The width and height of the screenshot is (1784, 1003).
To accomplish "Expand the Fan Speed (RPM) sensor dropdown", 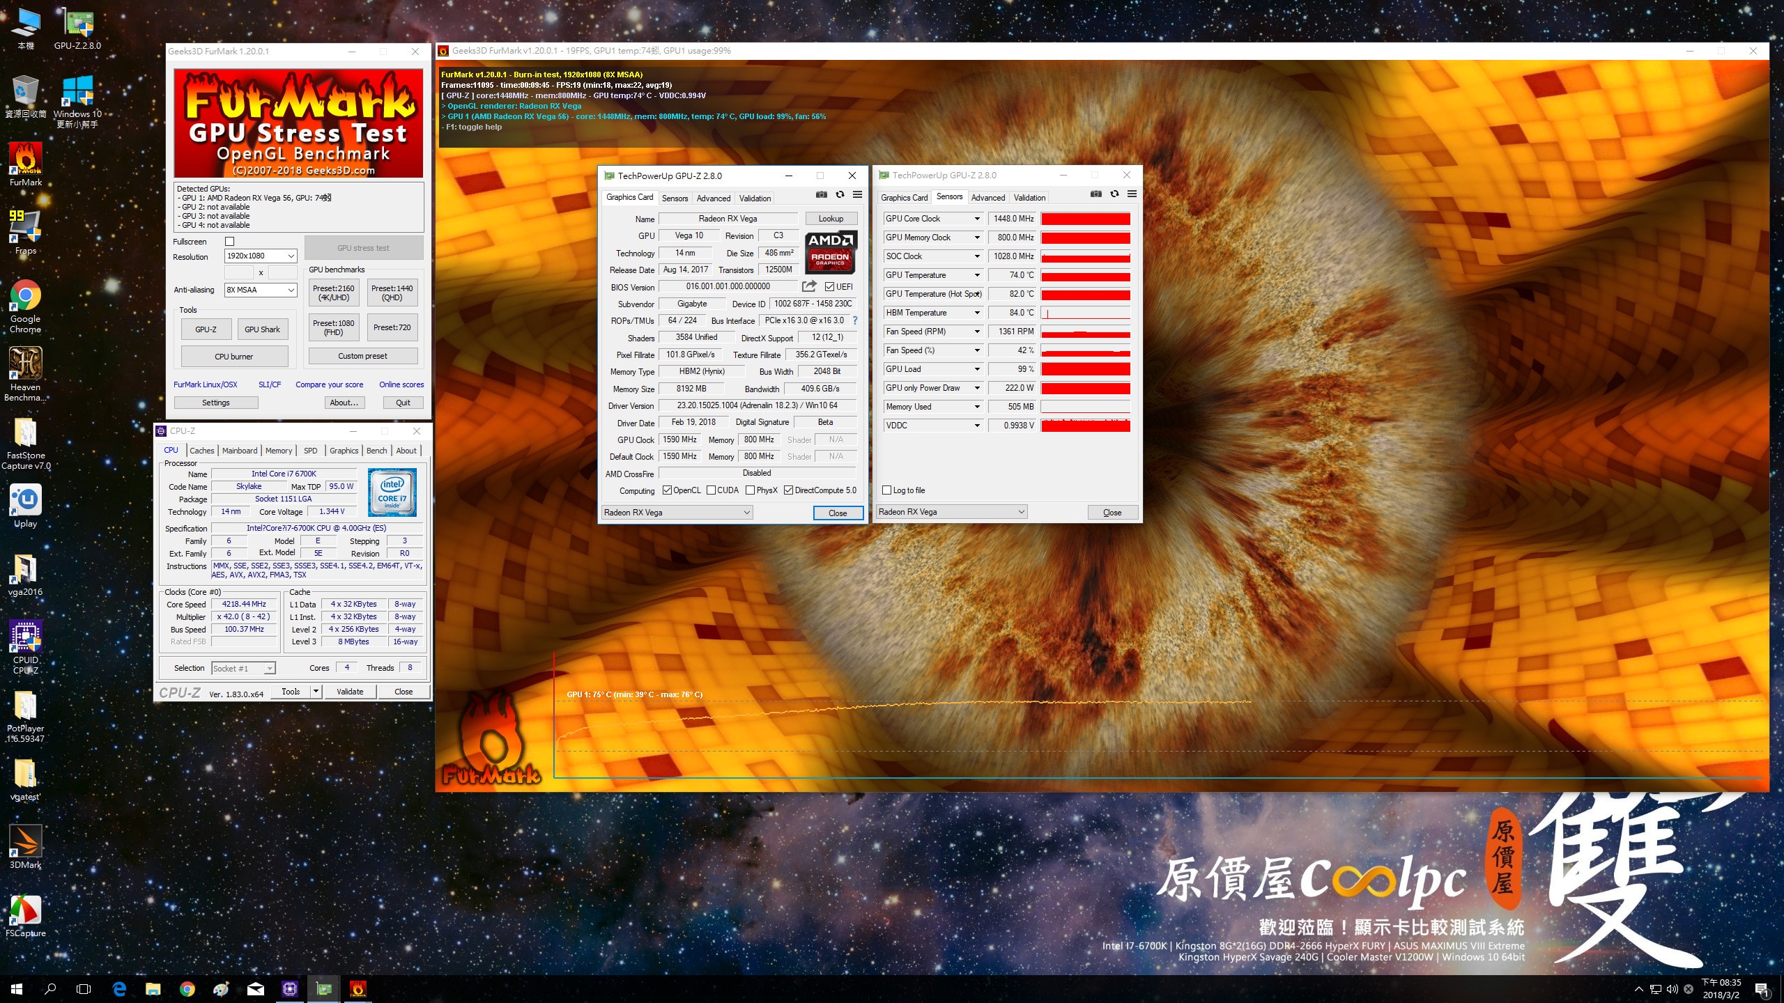I will pos(977,332).
